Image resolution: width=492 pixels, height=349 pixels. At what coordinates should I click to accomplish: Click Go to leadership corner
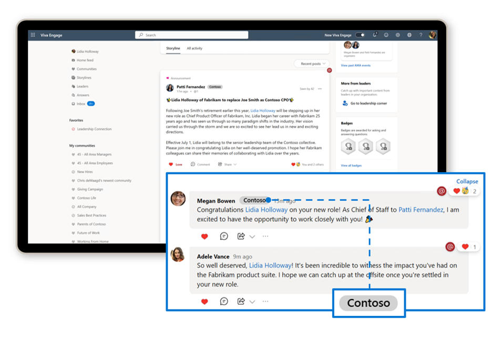click(x=365, y=103)
